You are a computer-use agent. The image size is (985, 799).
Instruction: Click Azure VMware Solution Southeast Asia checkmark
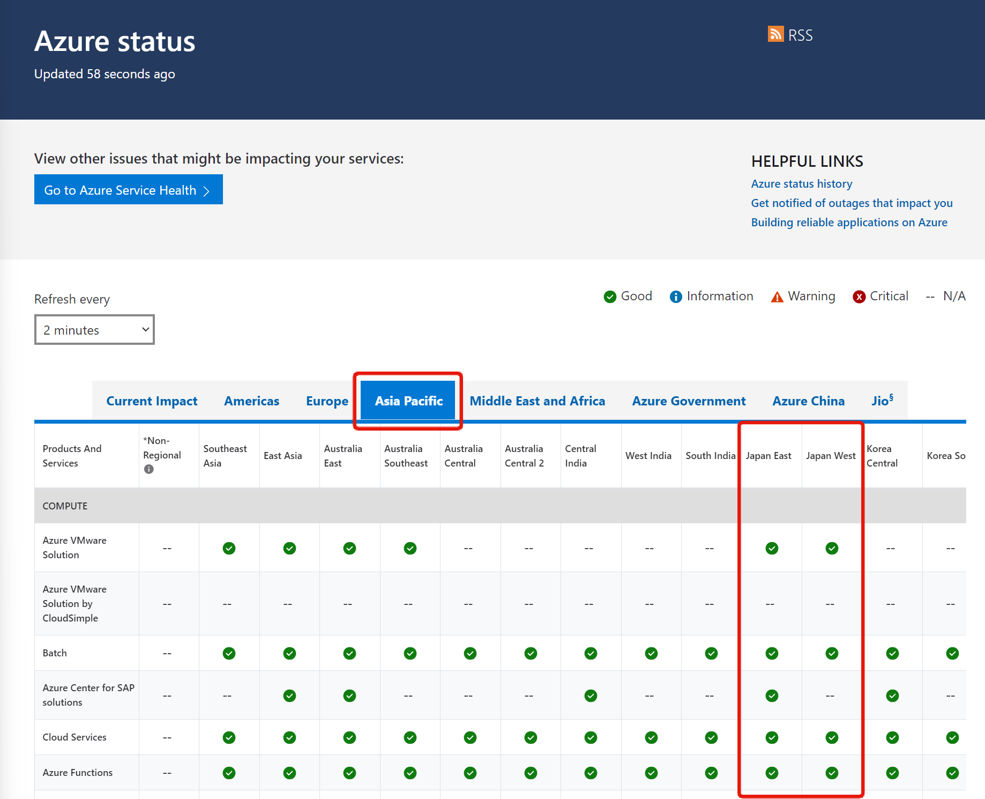click(x=229, y=548)
